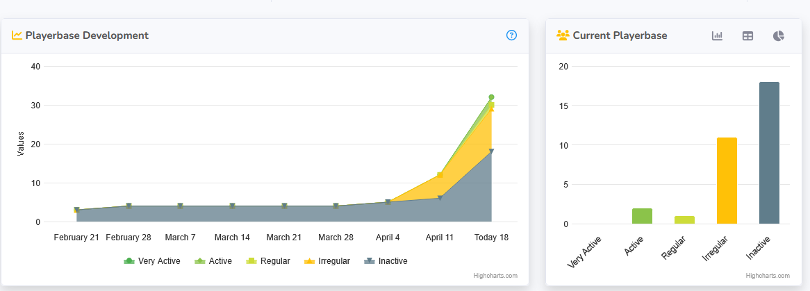Viewport: 810px width, 291px height.
Task: Click the Current Playerbase users icon
Action: 563,35
